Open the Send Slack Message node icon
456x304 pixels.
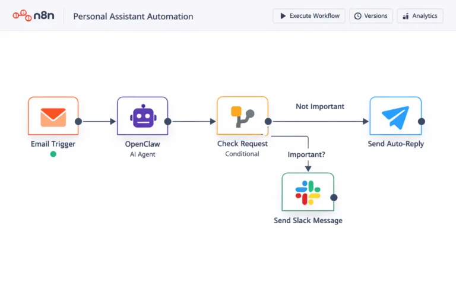coord(308,192)
